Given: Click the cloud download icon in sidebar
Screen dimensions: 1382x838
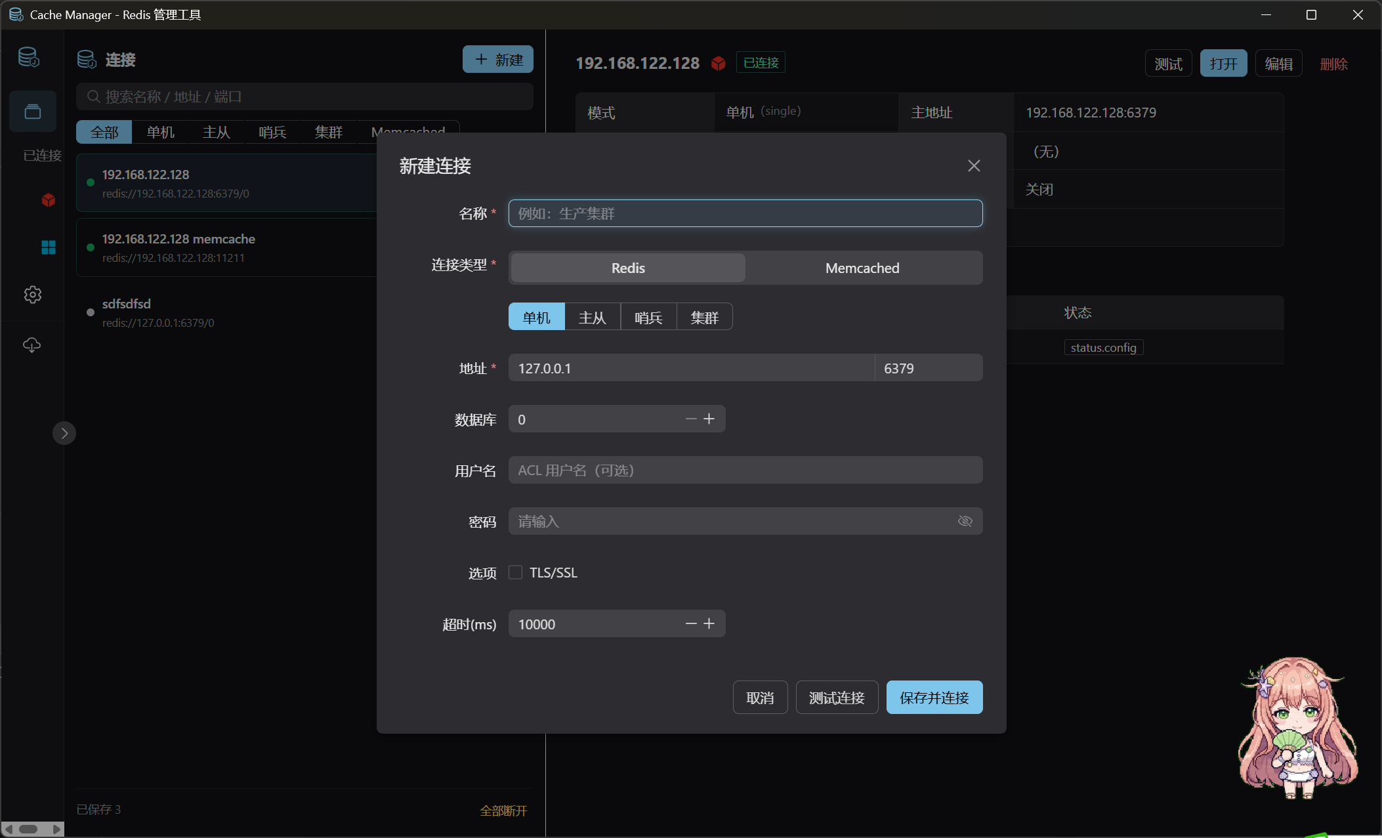Looking at the screenshot, I should coord(32,345).
